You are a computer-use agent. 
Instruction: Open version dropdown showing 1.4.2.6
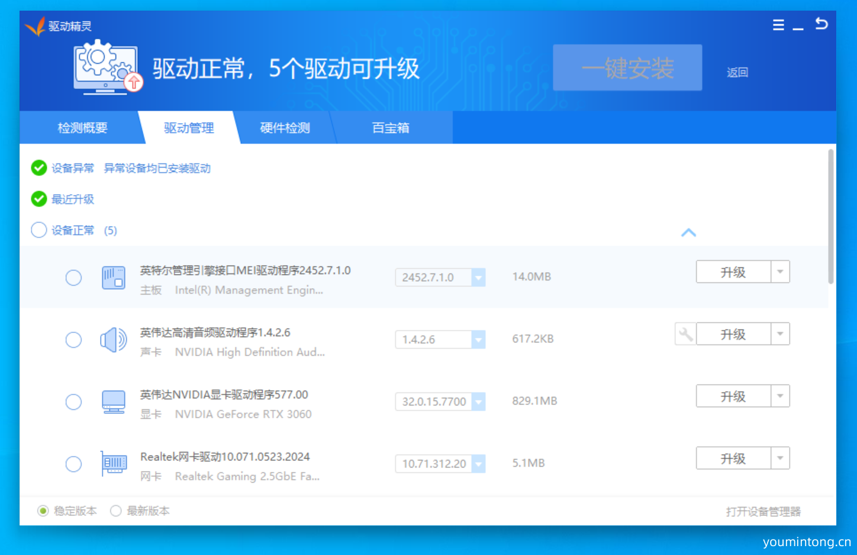478,339
